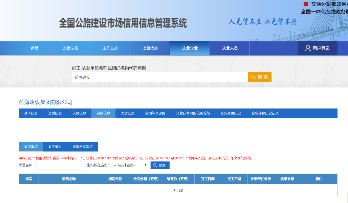Go to 政策法规 in the navigation bar
348x203 pixels.
pos(70,48)
